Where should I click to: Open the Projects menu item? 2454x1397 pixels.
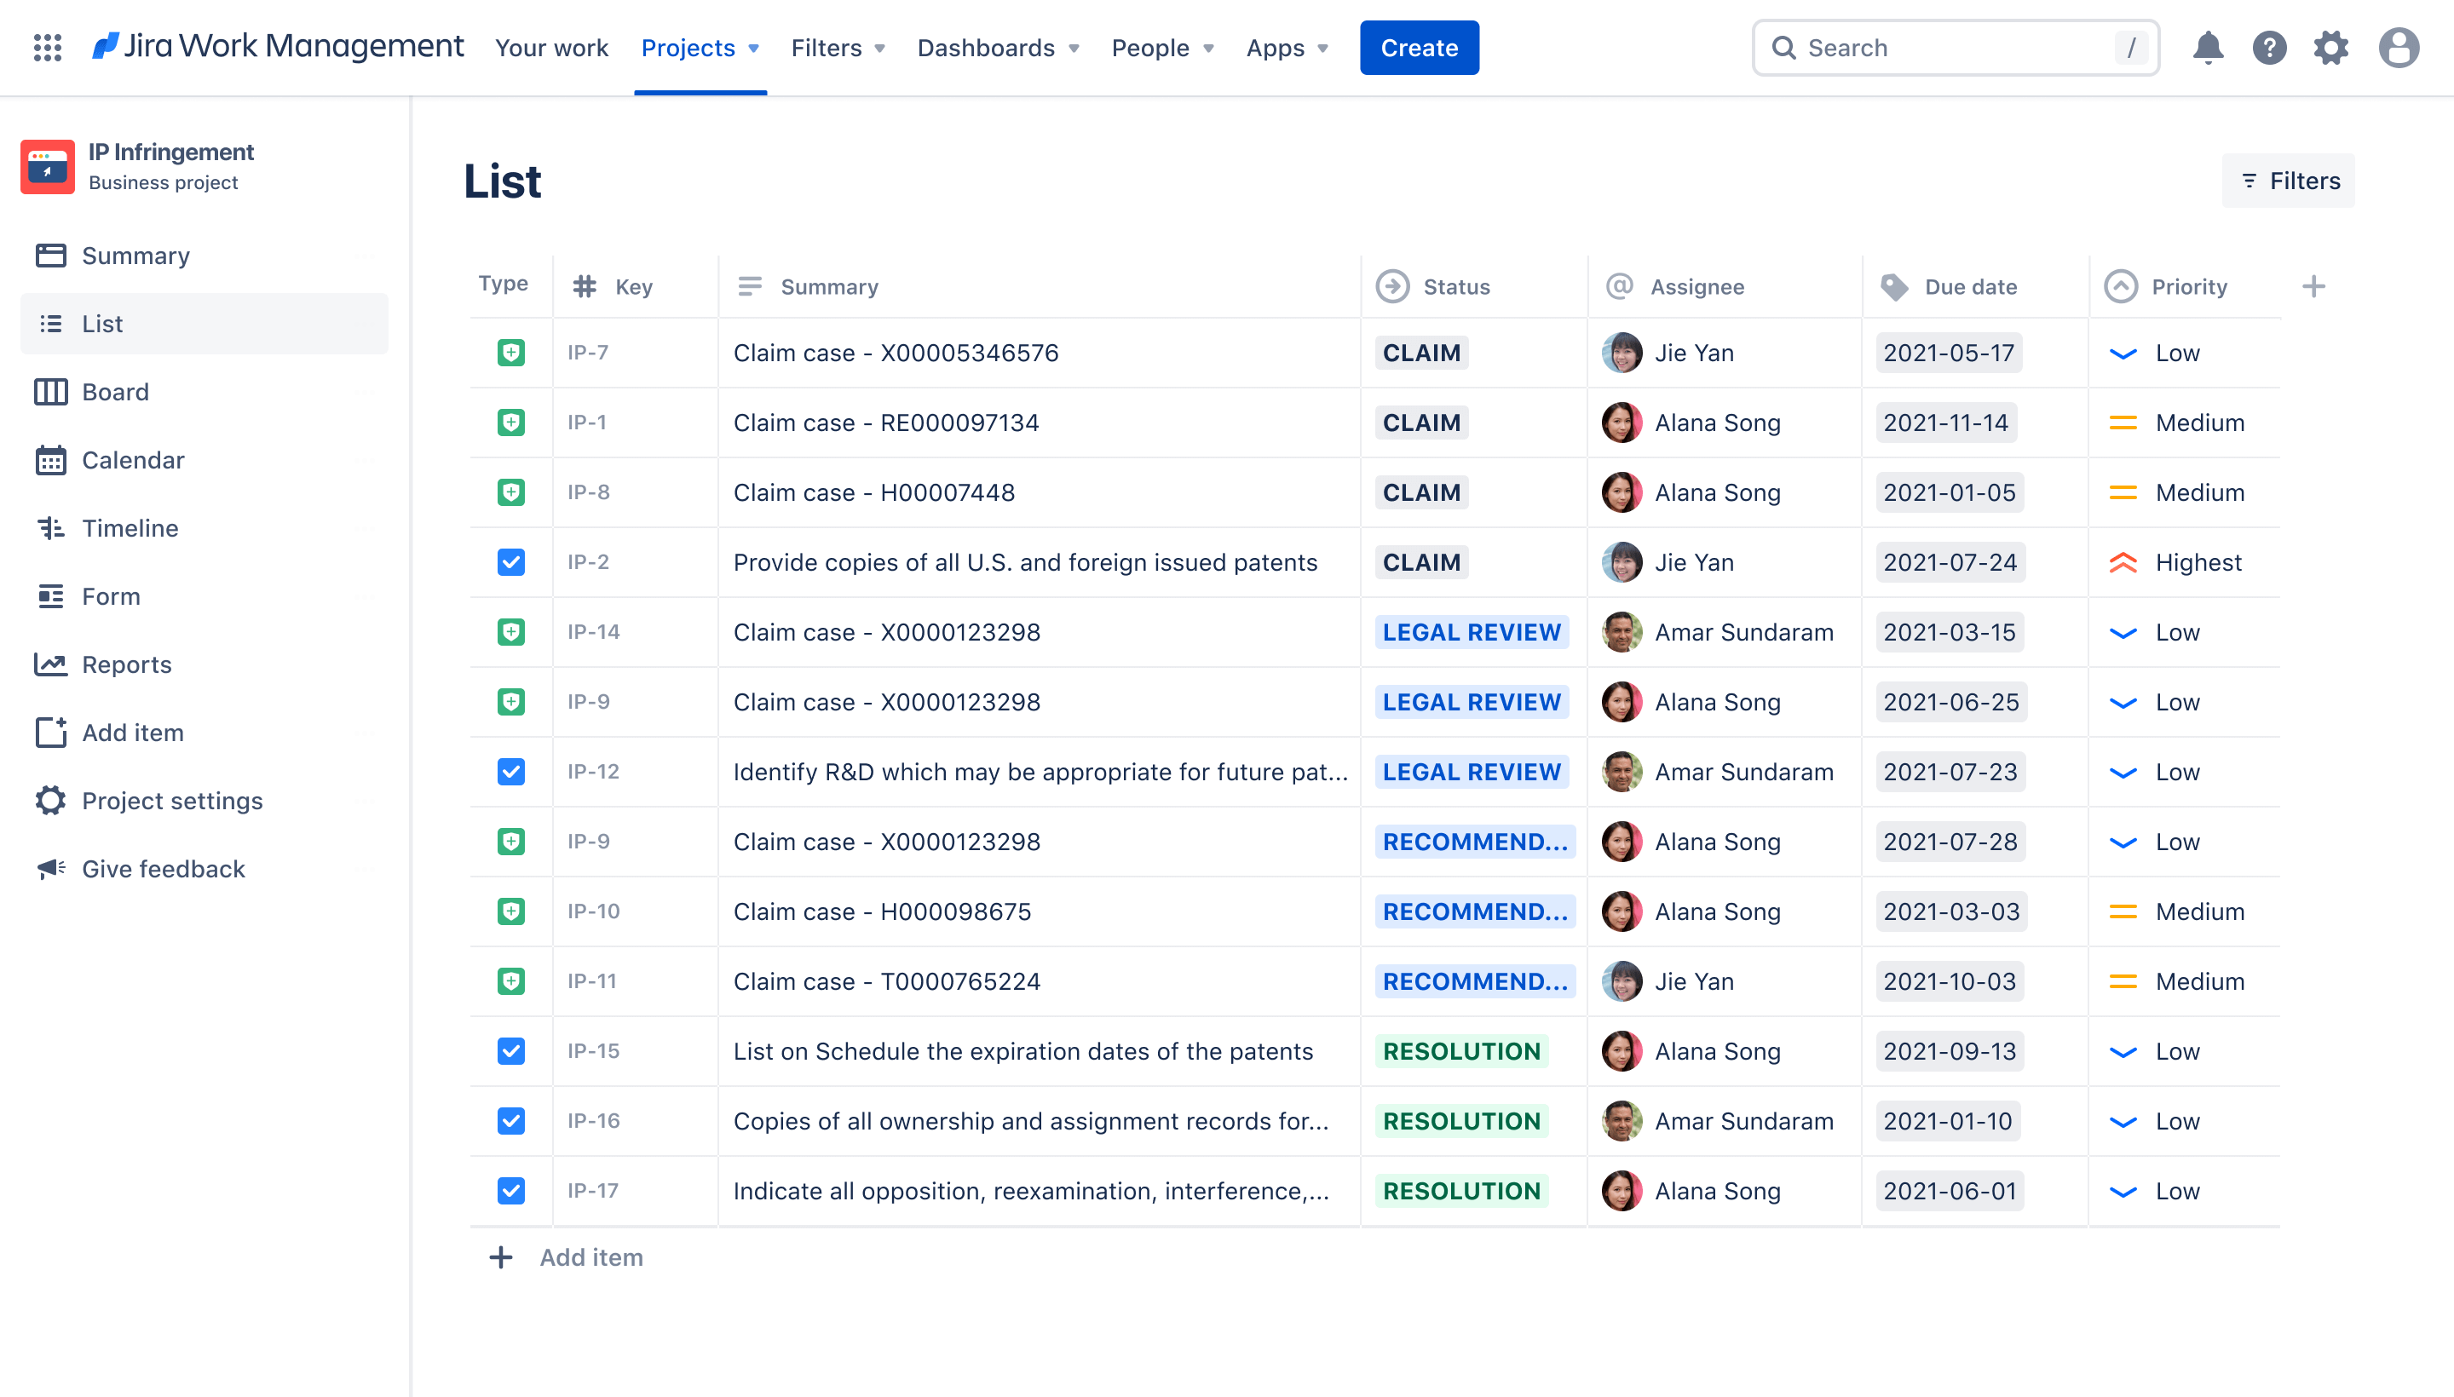click(696, 47)
